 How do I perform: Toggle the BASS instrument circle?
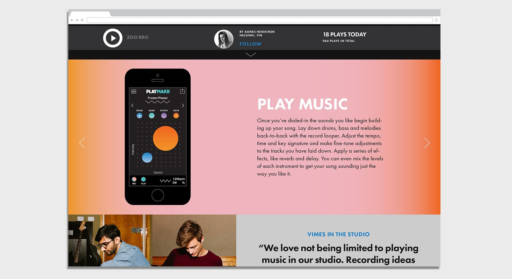(152, 116)
